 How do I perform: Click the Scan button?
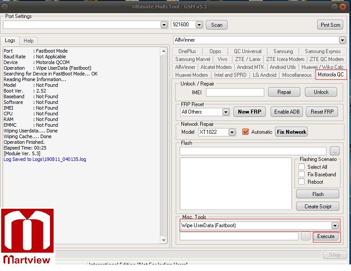[x=216, y=25]
